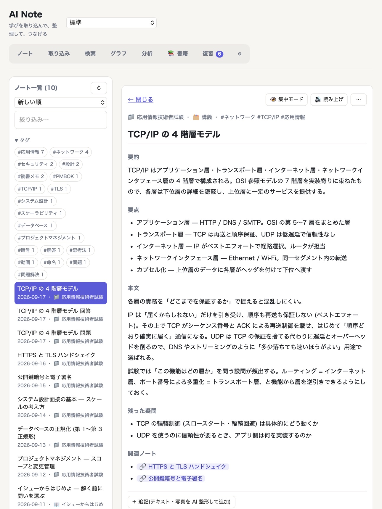
Task: Open the 検索 tab
Action: (90, 54)
